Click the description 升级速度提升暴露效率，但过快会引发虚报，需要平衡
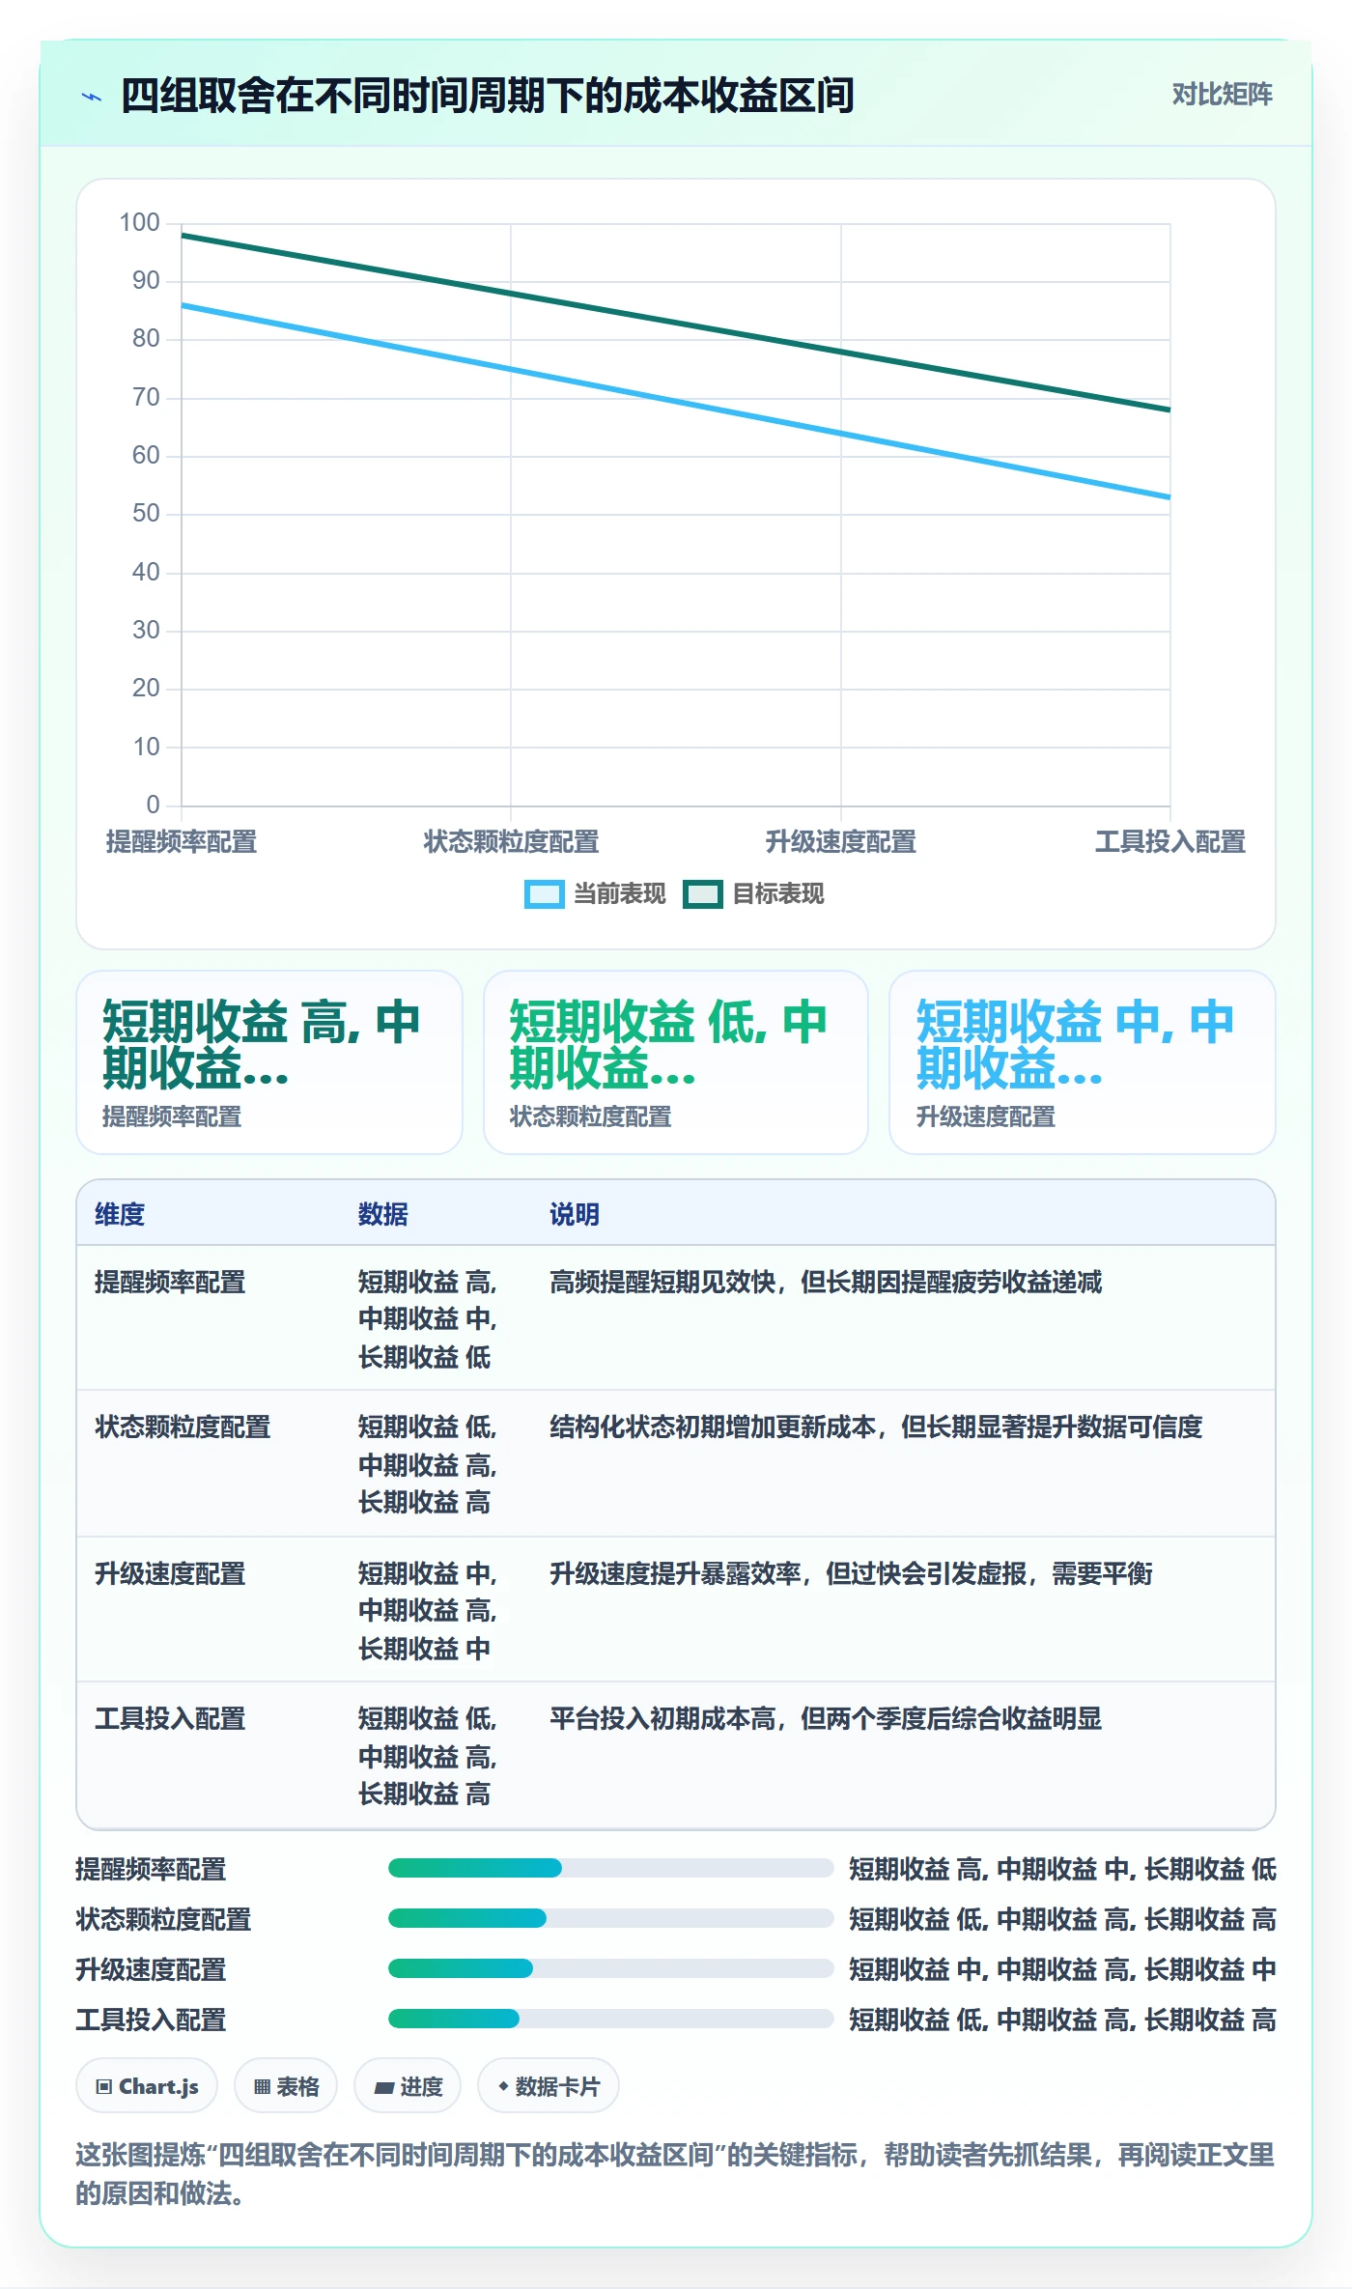 pyautogui.click(x=851, y=1574)
